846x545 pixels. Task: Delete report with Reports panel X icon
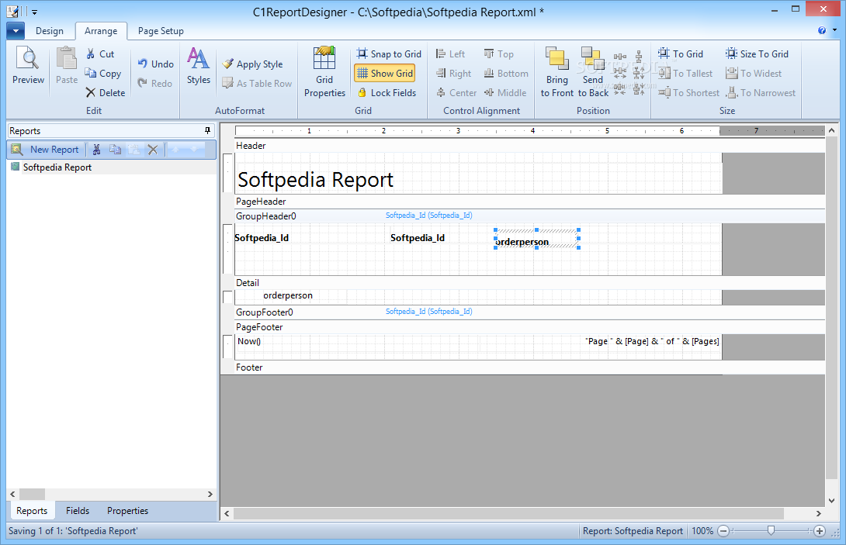(x=153, y=150)
